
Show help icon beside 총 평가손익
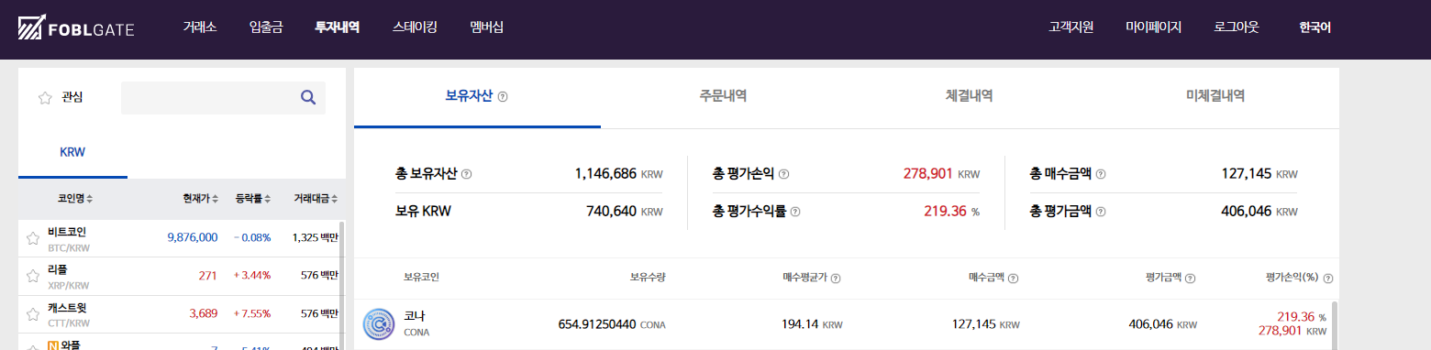pyautogui.click(x=783, y=173)
